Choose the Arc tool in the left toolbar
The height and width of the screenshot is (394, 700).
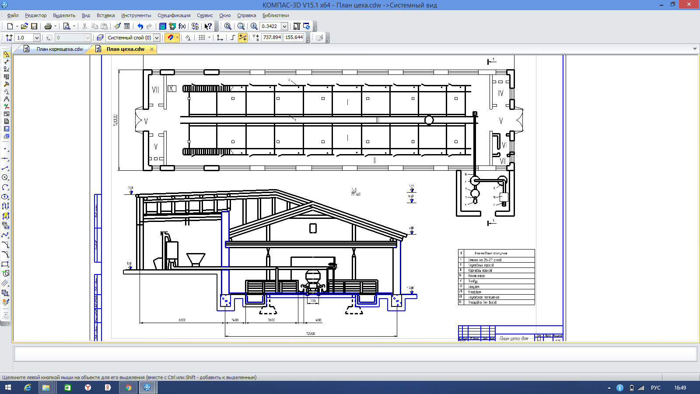coord(5,187)
